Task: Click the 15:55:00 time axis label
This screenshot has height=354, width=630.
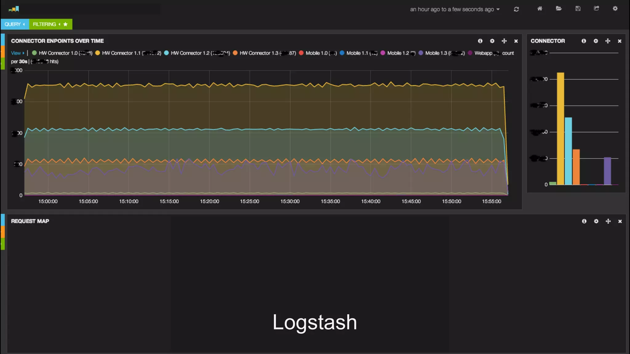Action: pos(492,202)
